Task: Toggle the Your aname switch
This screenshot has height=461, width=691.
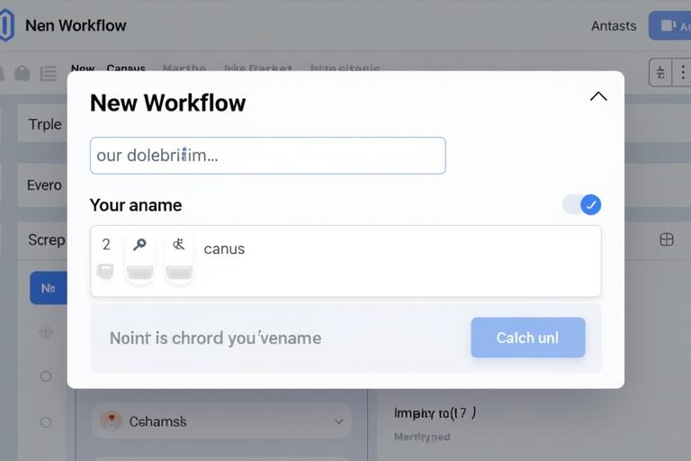Action: (582, 205)
